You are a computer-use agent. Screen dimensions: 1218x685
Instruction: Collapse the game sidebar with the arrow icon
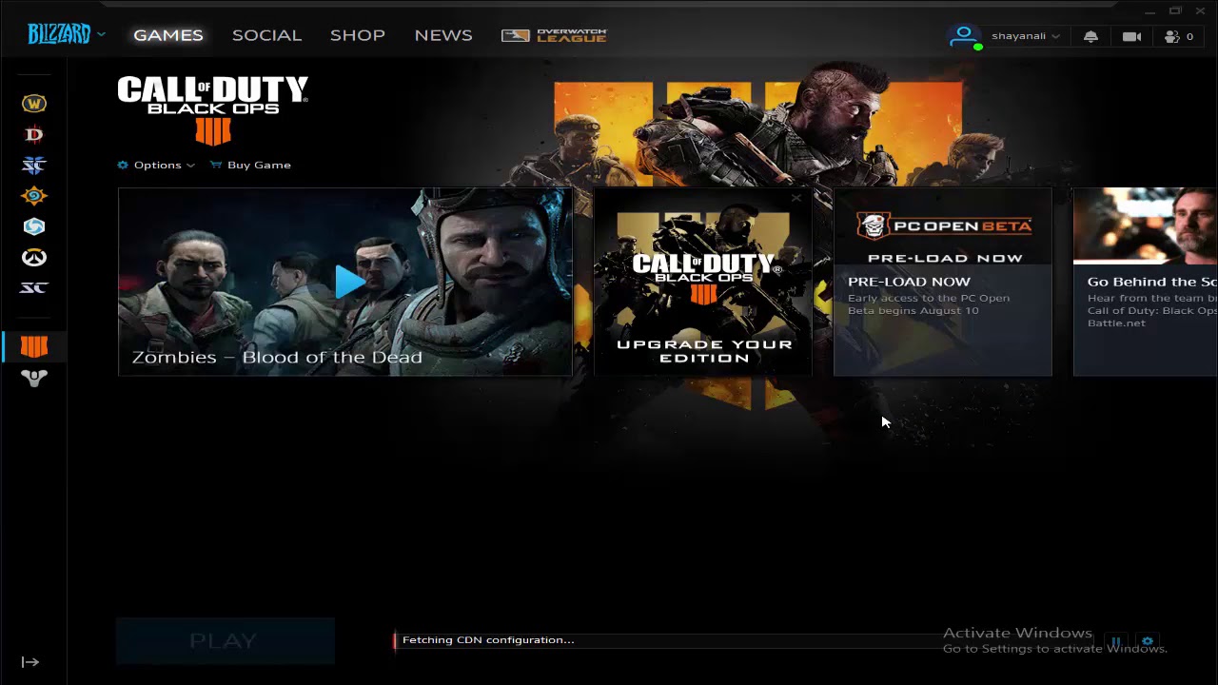tap(30, 662)
